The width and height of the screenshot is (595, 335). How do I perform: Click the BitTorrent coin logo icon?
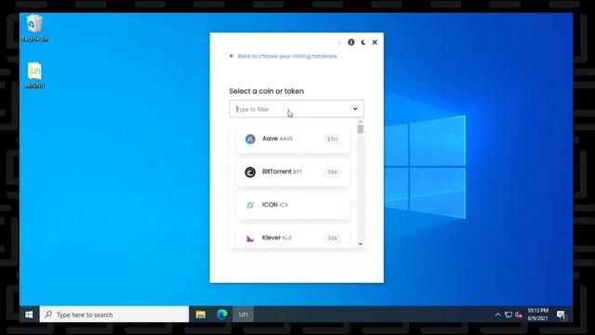250,172
